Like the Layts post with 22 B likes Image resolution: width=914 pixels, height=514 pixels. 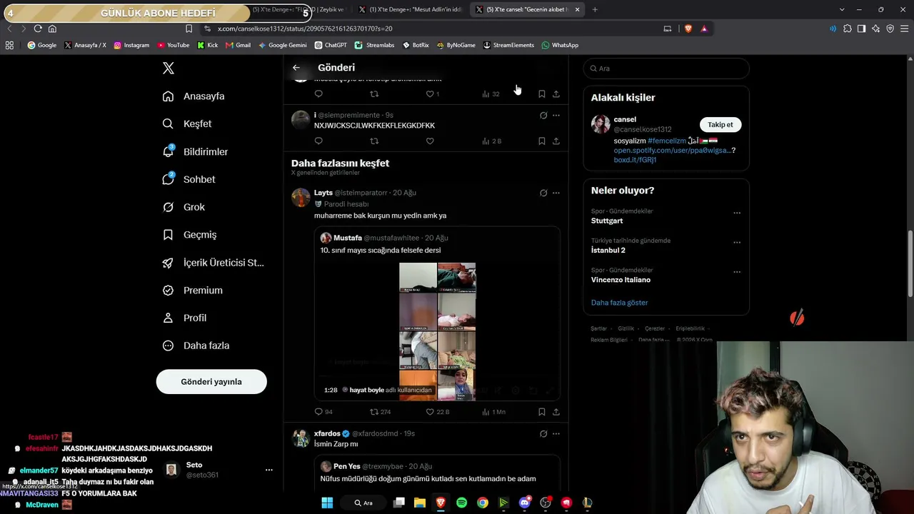pyautogui.click(x=438, y=412)
